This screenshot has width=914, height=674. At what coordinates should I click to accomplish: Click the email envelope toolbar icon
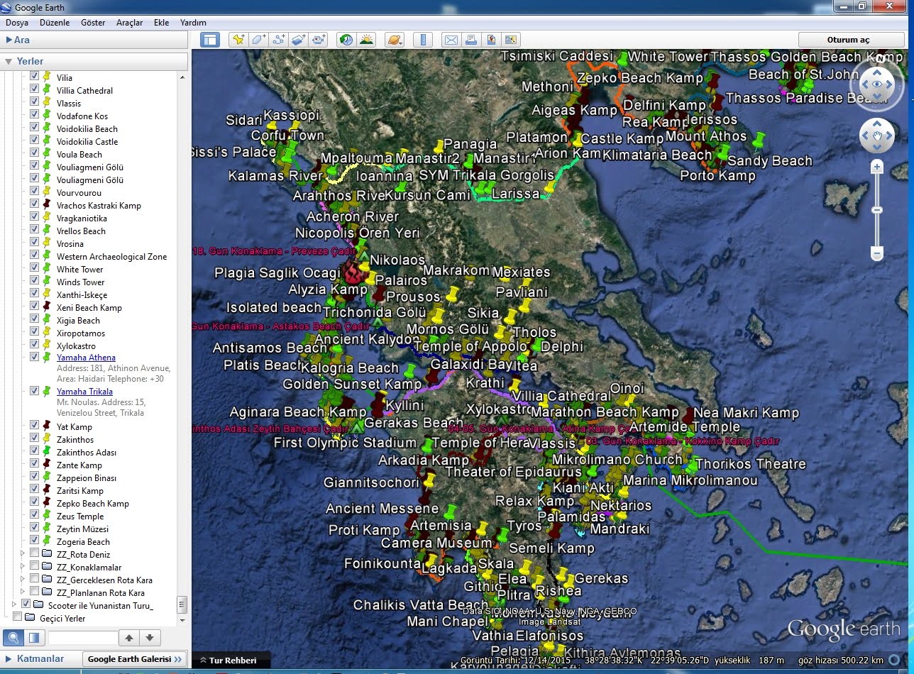[451, 40]
